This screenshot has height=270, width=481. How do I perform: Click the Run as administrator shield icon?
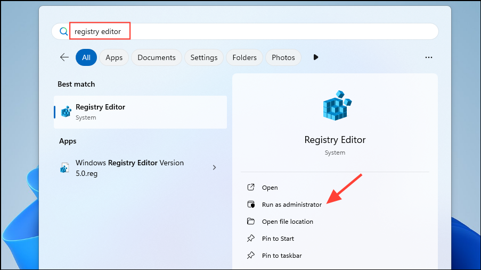tap(251, 204)
